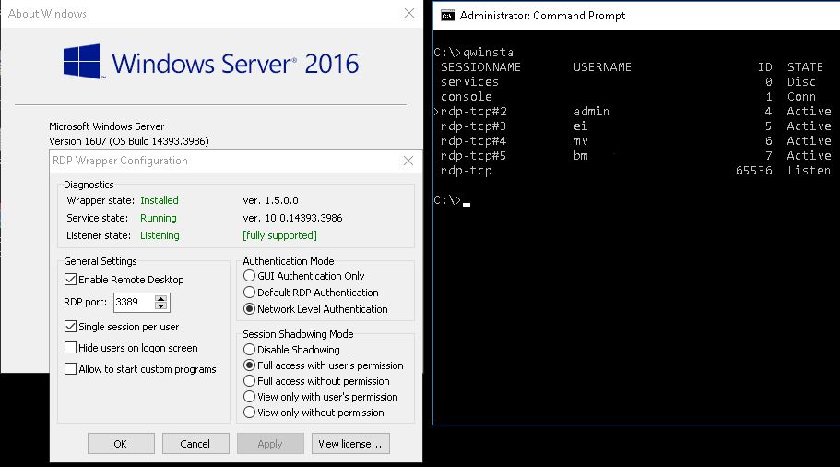Open View license button
The height and width of the screenshot is (467, 840).
point(350,443)
